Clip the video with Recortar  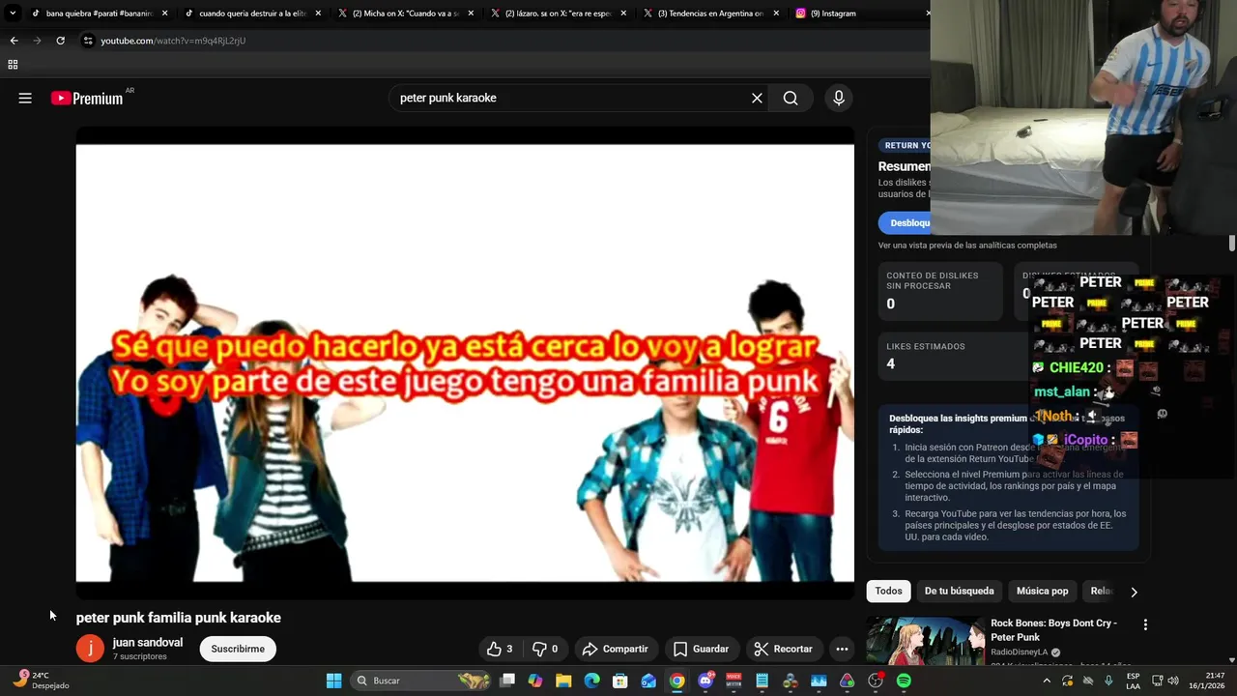click(783, 649)
